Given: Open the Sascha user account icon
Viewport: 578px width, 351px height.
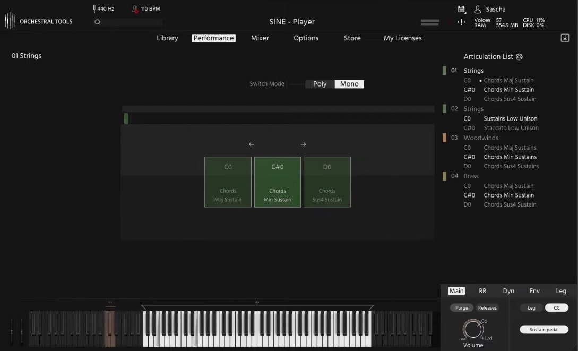Looking at the screenshot, I should click(x=477, y=8).
